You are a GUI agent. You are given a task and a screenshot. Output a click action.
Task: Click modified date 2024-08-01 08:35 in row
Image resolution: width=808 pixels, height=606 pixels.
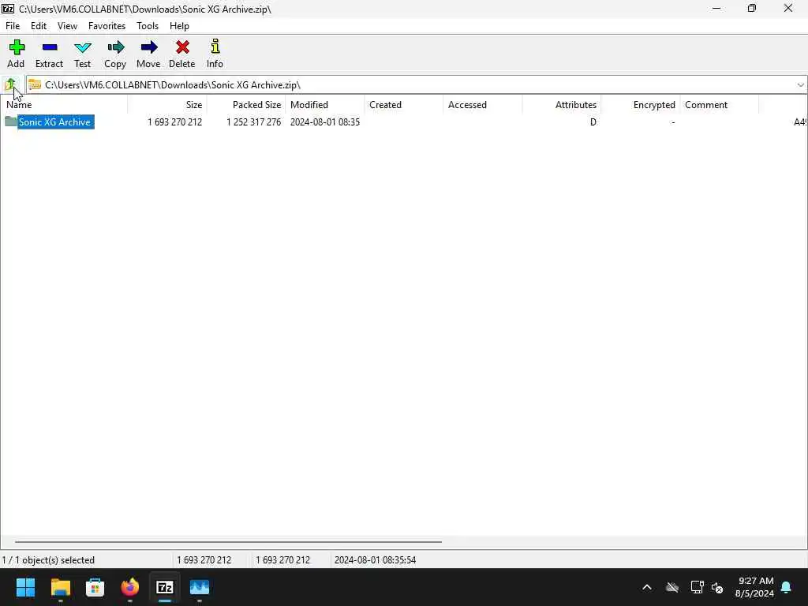324,122
